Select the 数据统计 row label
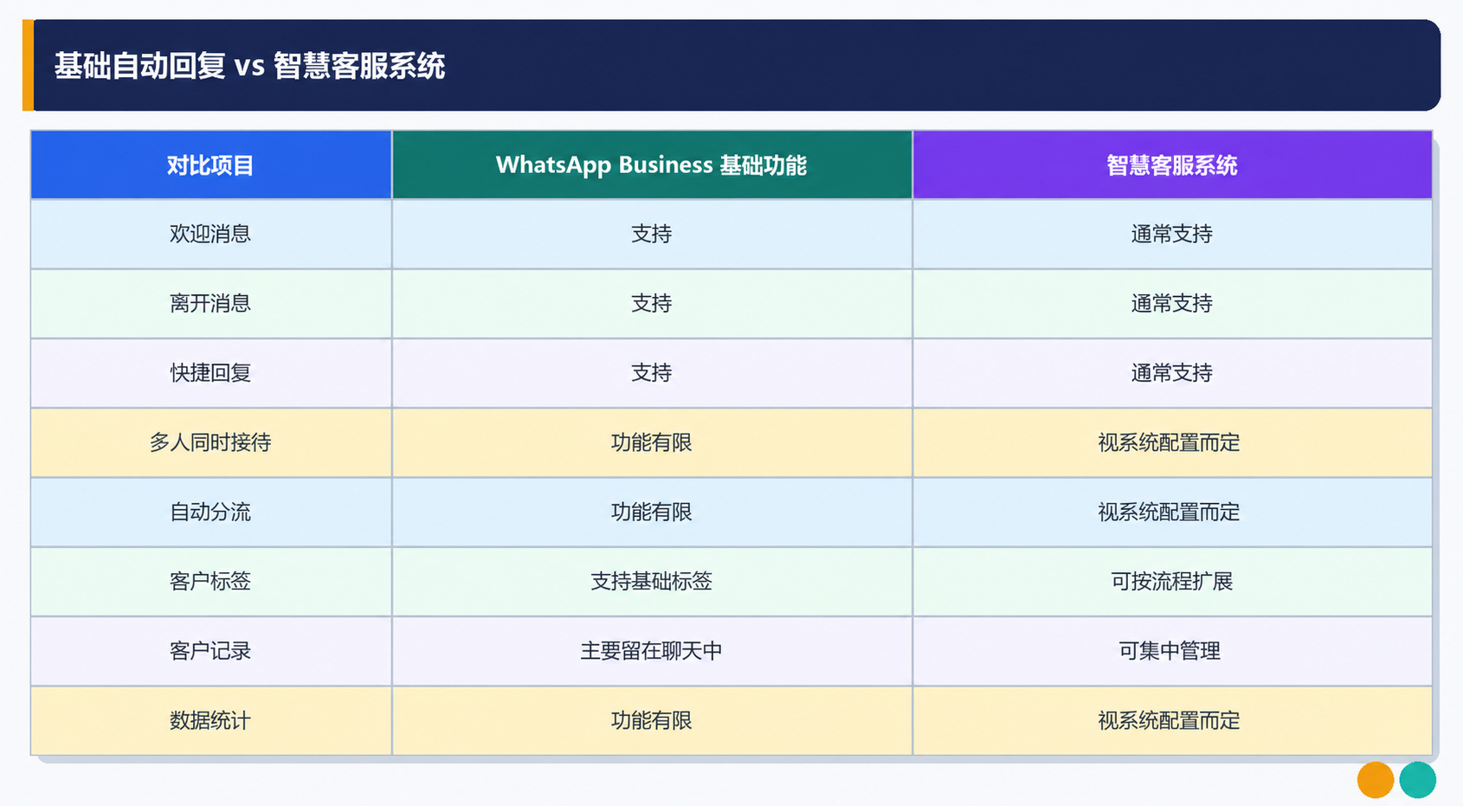This screenshot has width=1463, height=806. tap(210, 720)
